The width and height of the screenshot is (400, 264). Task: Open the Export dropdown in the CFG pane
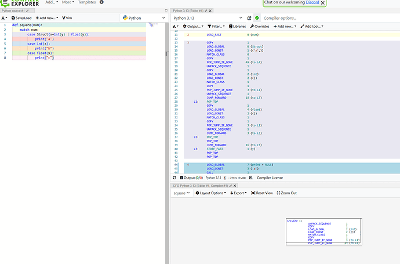point(238,193)
